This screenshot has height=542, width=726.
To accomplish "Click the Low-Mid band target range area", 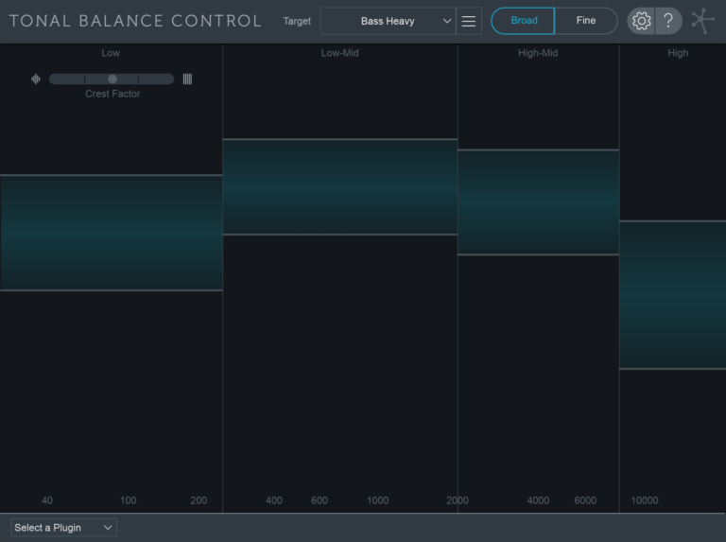I will point(340,186).
